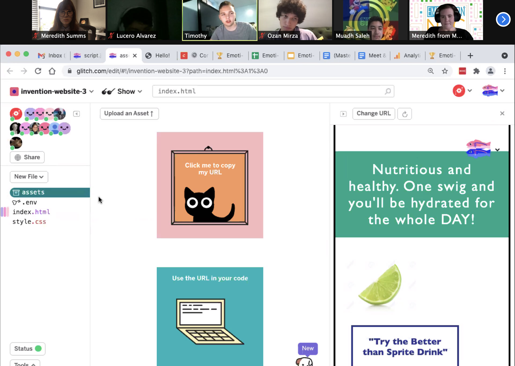This screenshot has height=366, width=515.
Task: Open the Show dropdown
Action: click(122, 91)
